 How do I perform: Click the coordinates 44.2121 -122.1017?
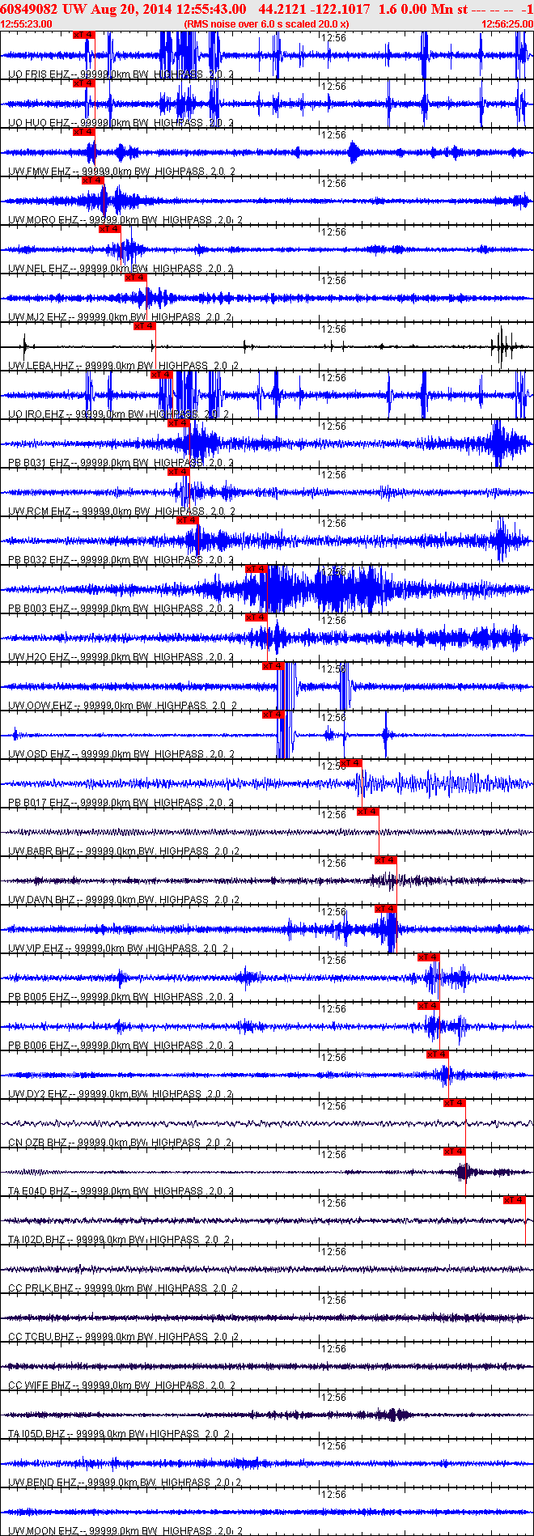point(315,9)
